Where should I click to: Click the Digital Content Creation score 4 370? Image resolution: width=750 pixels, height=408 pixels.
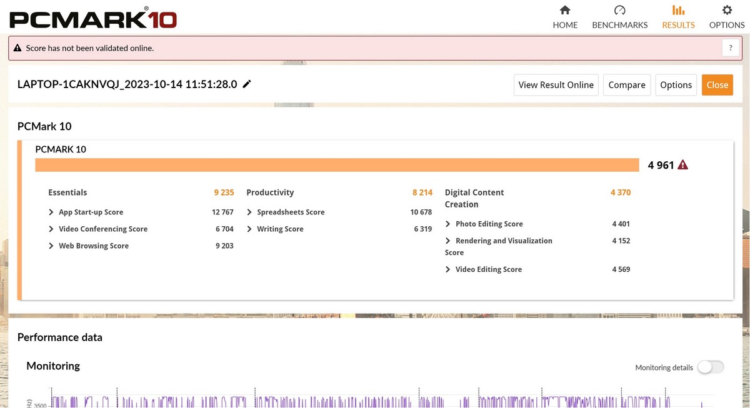(x=621, y=192)
